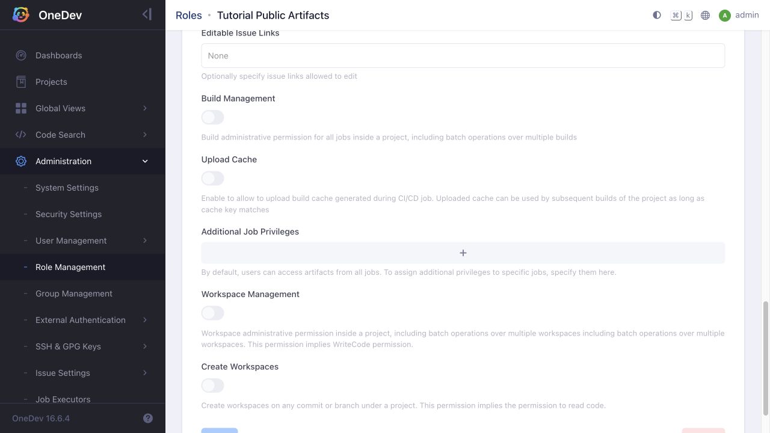Image resolution: width=770 pixels, height=433 pixels.
Task: Click the Editable Issue Links label
Action: coord(241,33)
